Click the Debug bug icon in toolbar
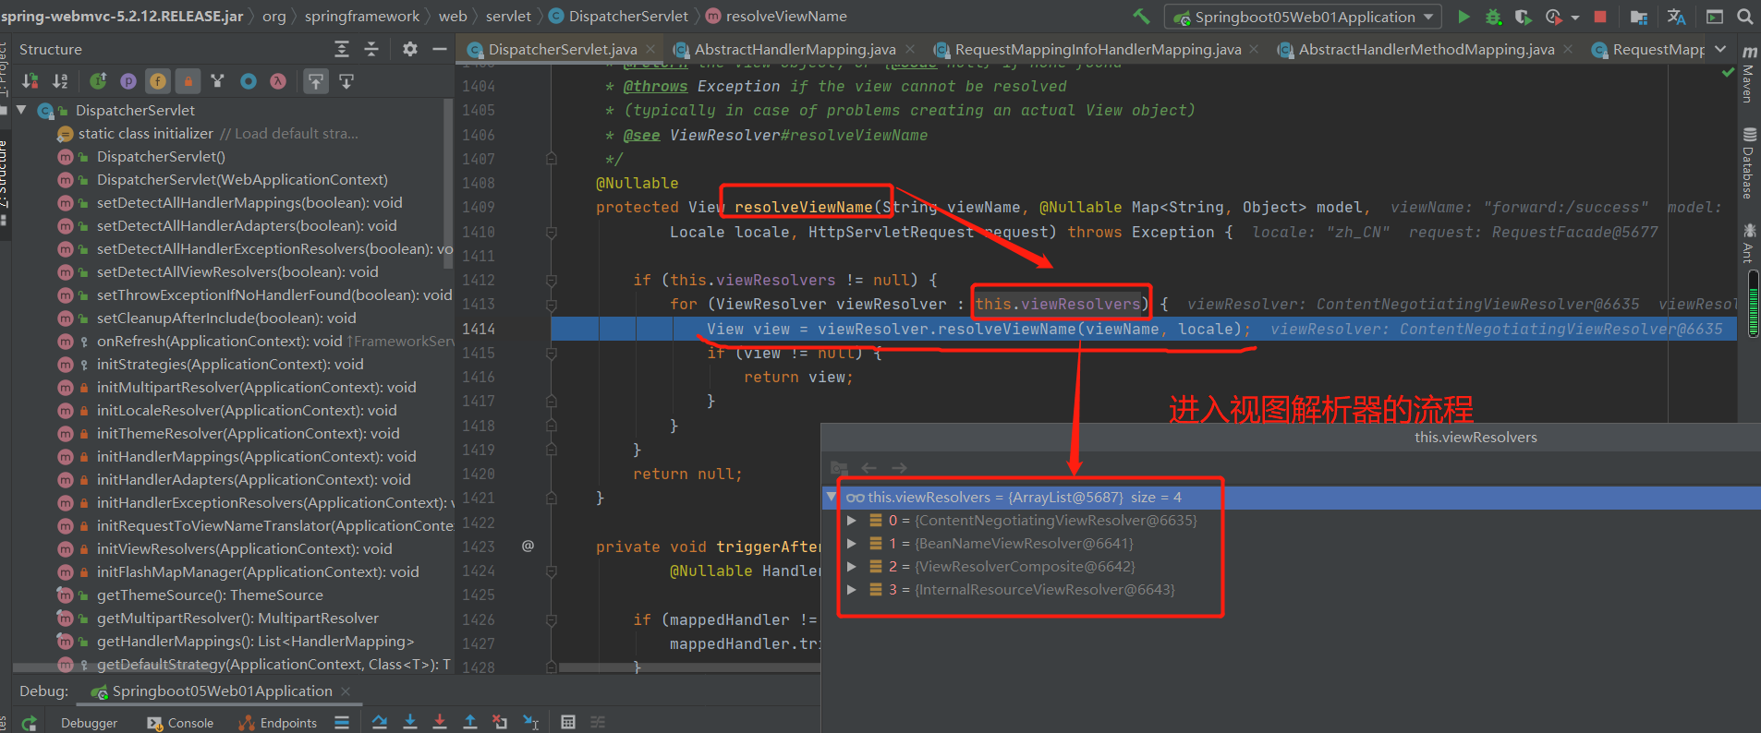The image size is (1761, 733). coord(1493,17)
